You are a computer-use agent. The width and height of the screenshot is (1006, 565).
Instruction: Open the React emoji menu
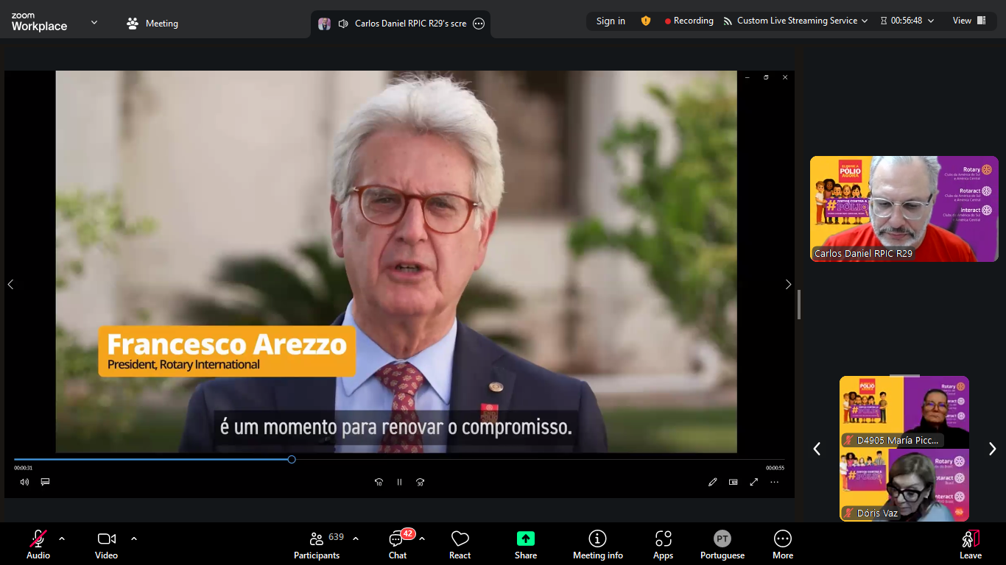tap(460, 545)
